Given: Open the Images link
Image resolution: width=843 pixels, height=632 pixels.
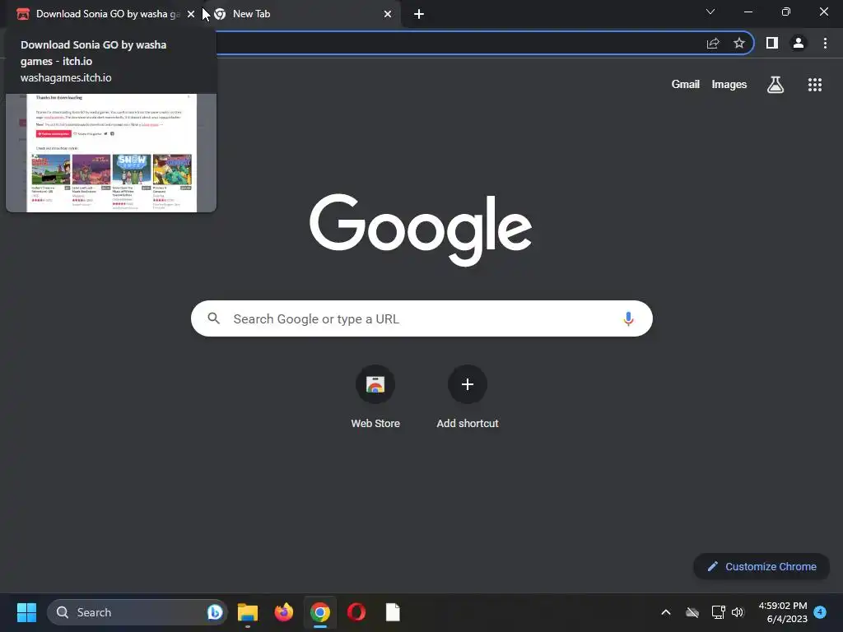Looking at the screenshot, I should (x=729, y=85).
